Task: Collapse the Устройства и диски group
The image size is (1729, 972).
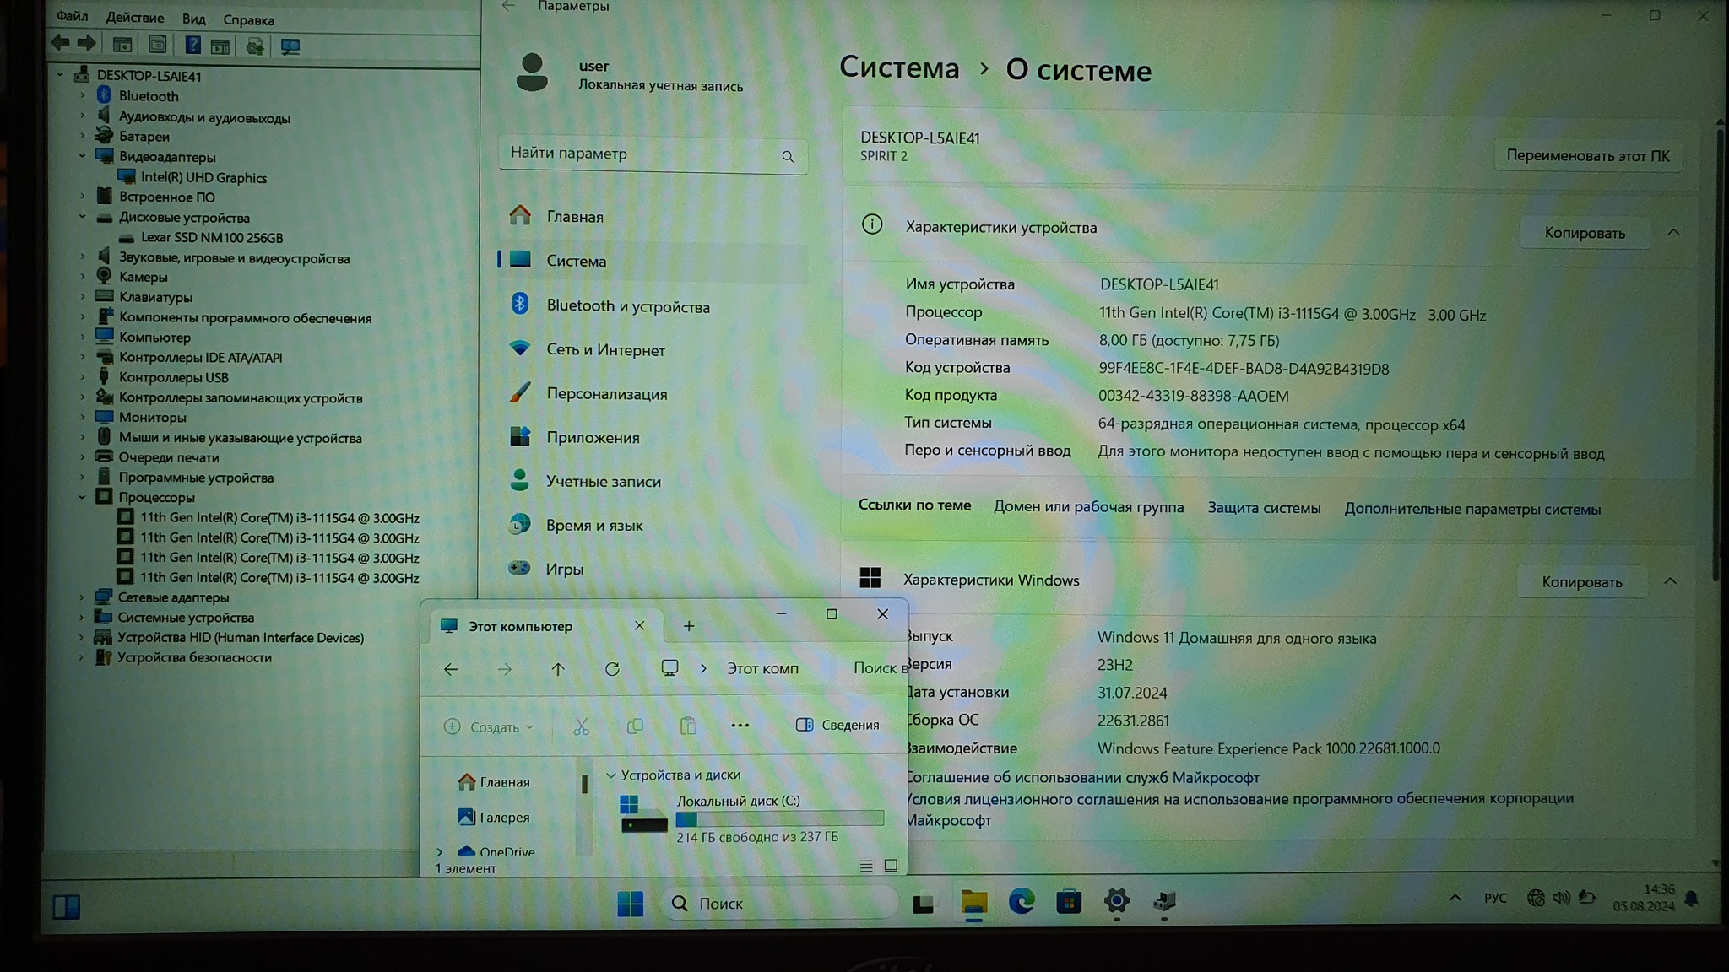Action: point(611,775)
